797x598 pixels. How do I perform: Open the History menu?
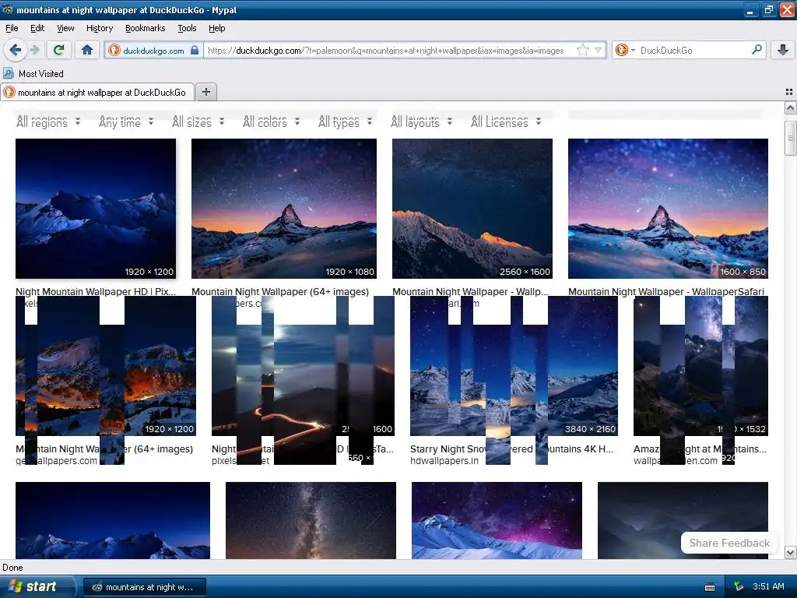99,28
